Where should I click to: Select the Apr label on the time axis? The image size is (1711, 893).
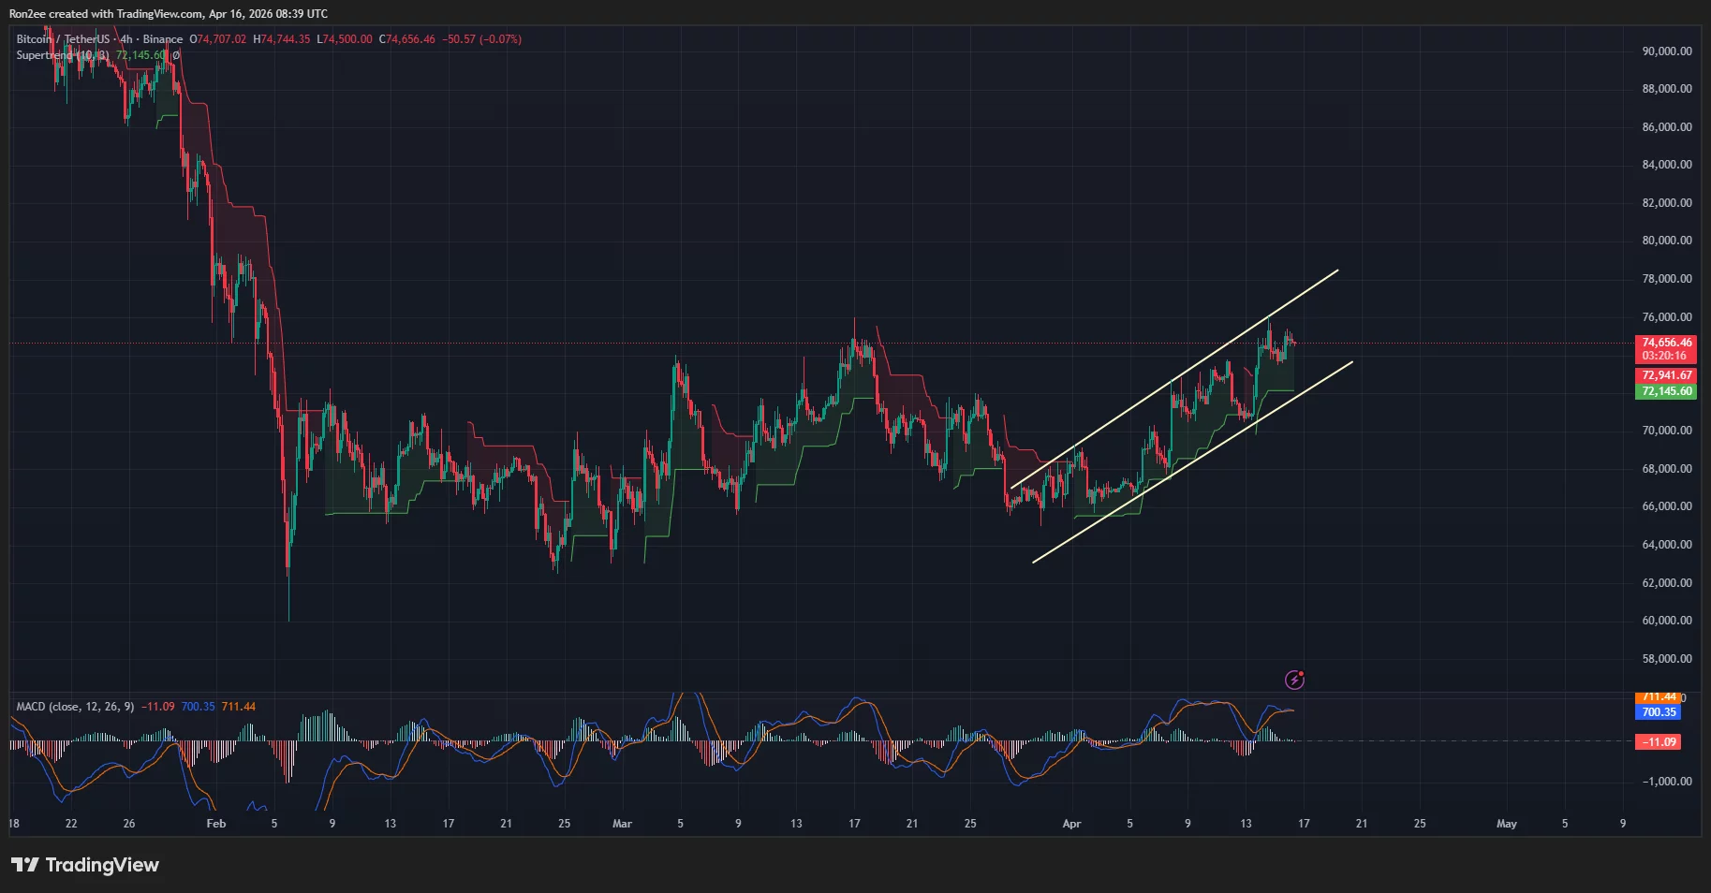1071,824
